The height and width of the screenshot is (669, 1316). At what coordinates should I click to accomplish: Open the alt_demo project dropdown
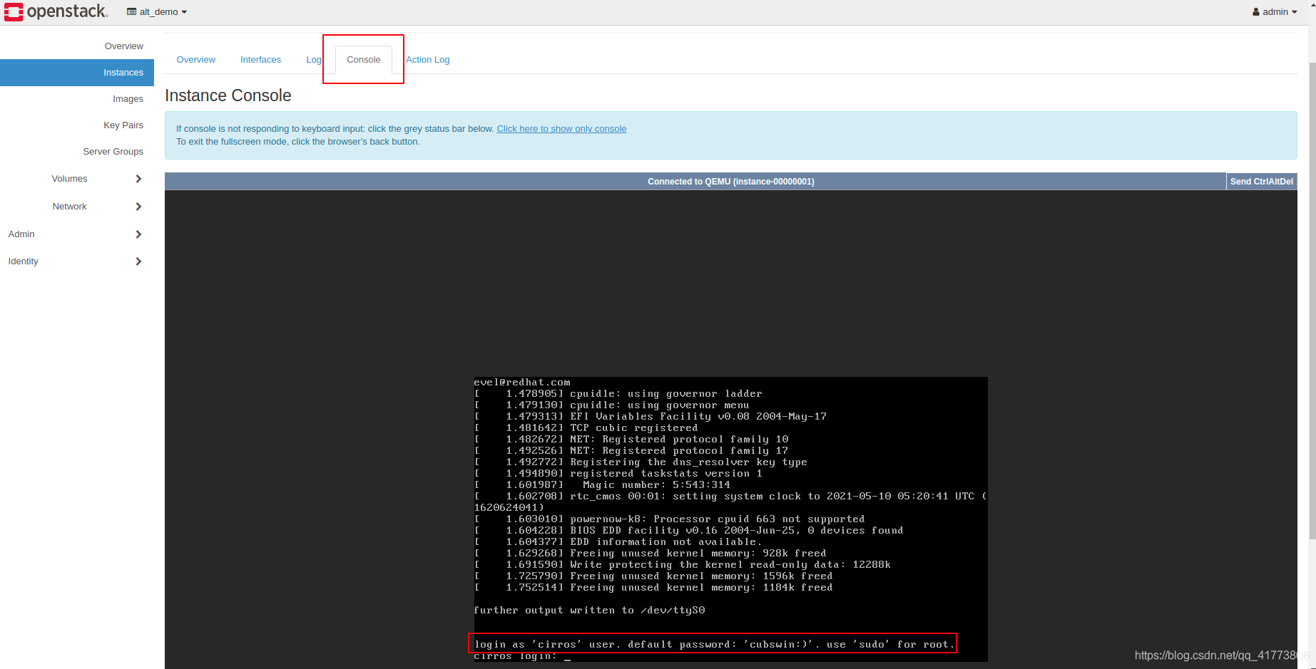point(157,12)
